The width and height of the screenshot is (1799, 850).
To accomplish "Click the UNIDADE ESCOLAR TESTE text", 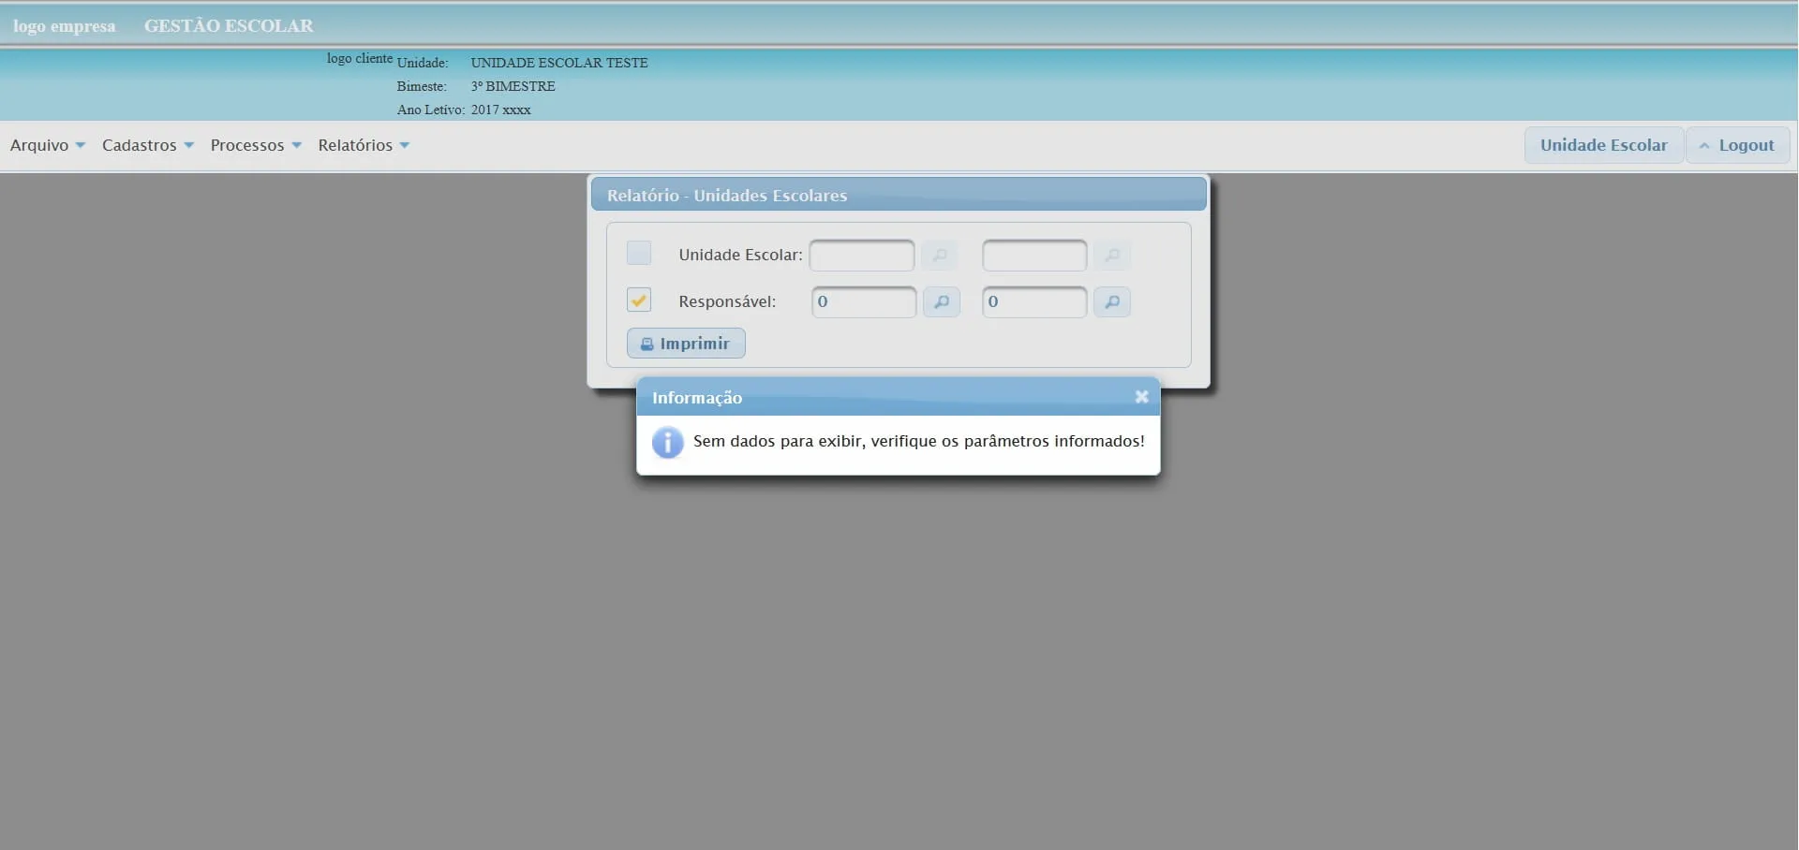I will coord(559,63).
